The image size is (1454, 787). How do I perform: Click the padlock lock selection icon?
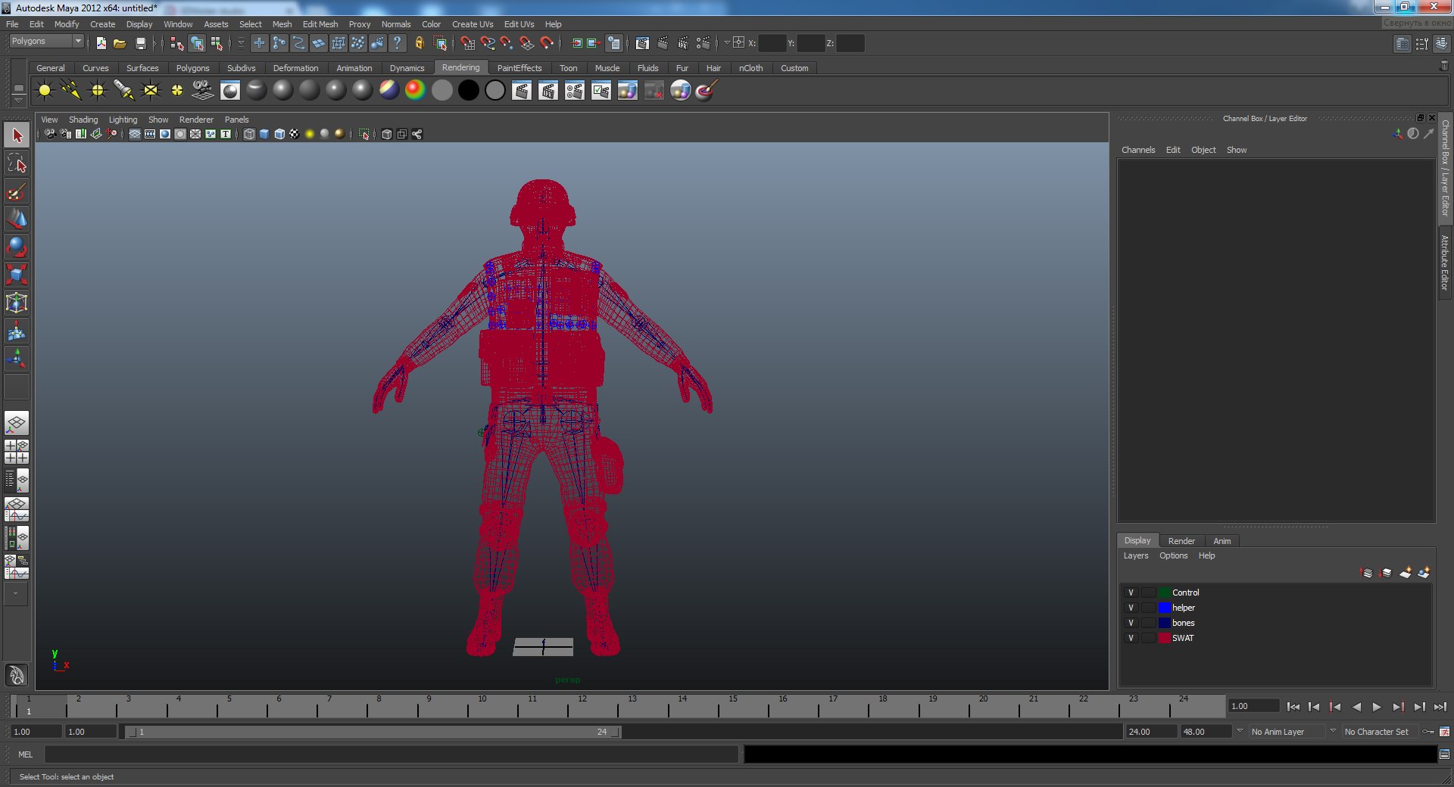(x=419, y=43)
